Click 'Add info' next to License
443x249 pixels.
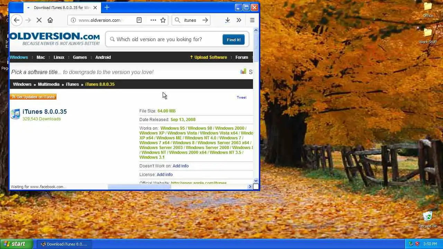[x=165, y=175]
